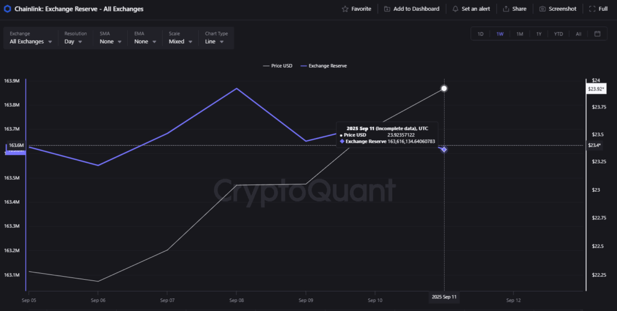The width and height of the screenshot is (617, 311).
Task: Click the Sep 06 date label
Action: (x=98, y=300)
